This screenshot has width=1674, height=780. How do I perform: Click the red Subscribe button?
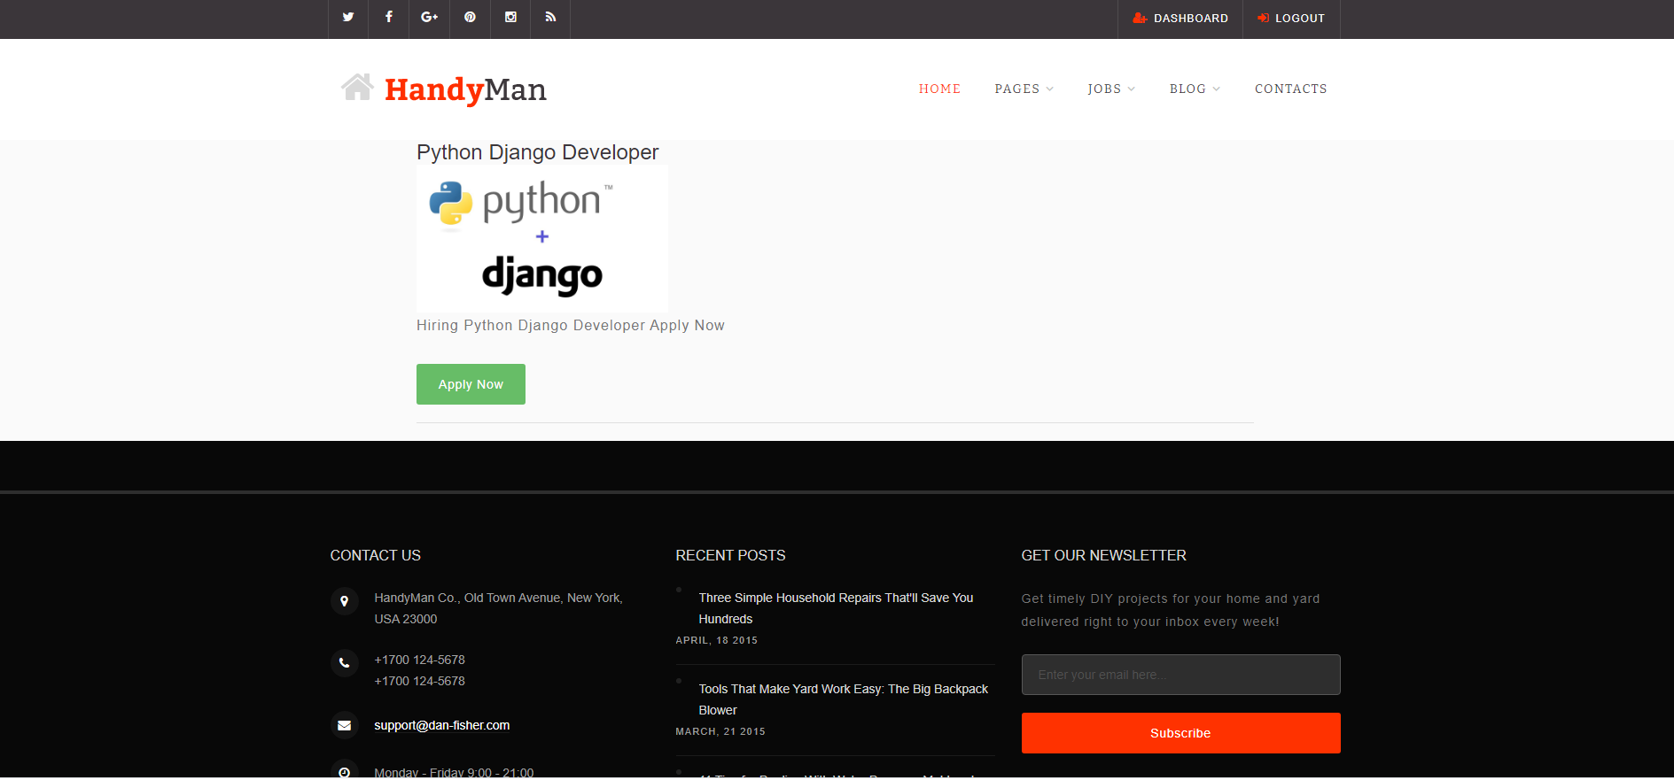(1180, 733)
